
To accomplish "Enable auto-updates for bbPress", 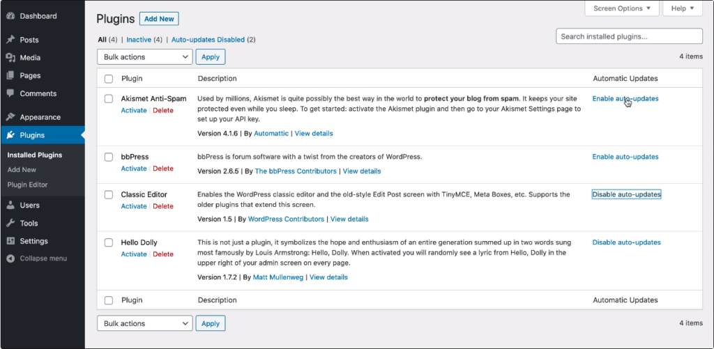I will (625, 157).
